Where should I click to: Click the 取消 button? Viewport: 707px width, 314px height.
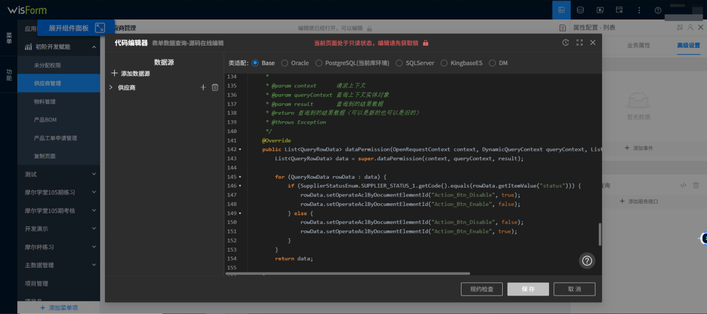[x=574, y=290]
